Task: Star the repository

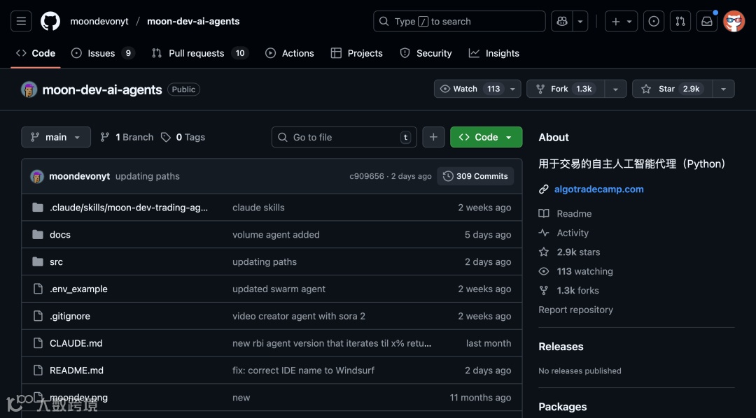Action: tap(672, 89)
